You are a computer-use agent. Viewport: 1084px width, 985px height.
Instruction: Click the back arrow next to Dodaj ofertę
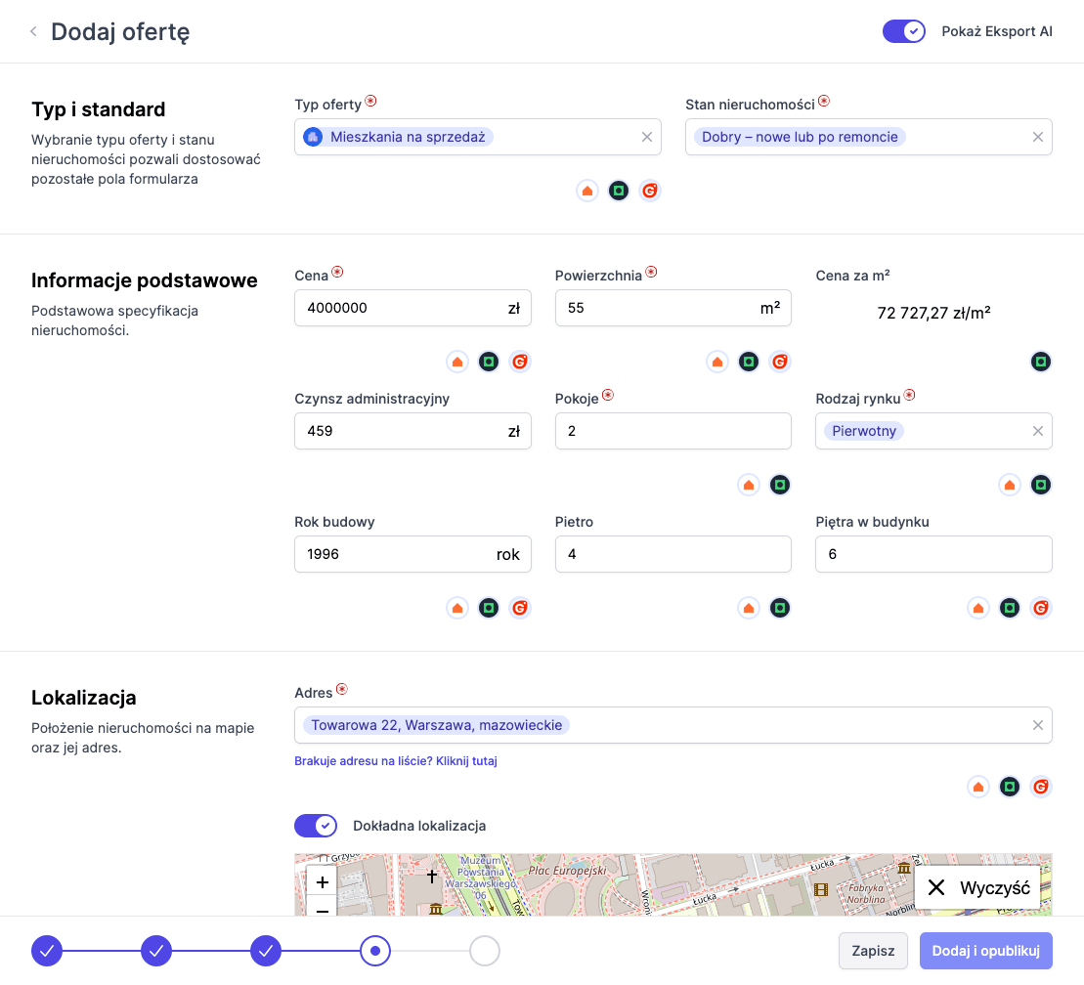(33, 31)
